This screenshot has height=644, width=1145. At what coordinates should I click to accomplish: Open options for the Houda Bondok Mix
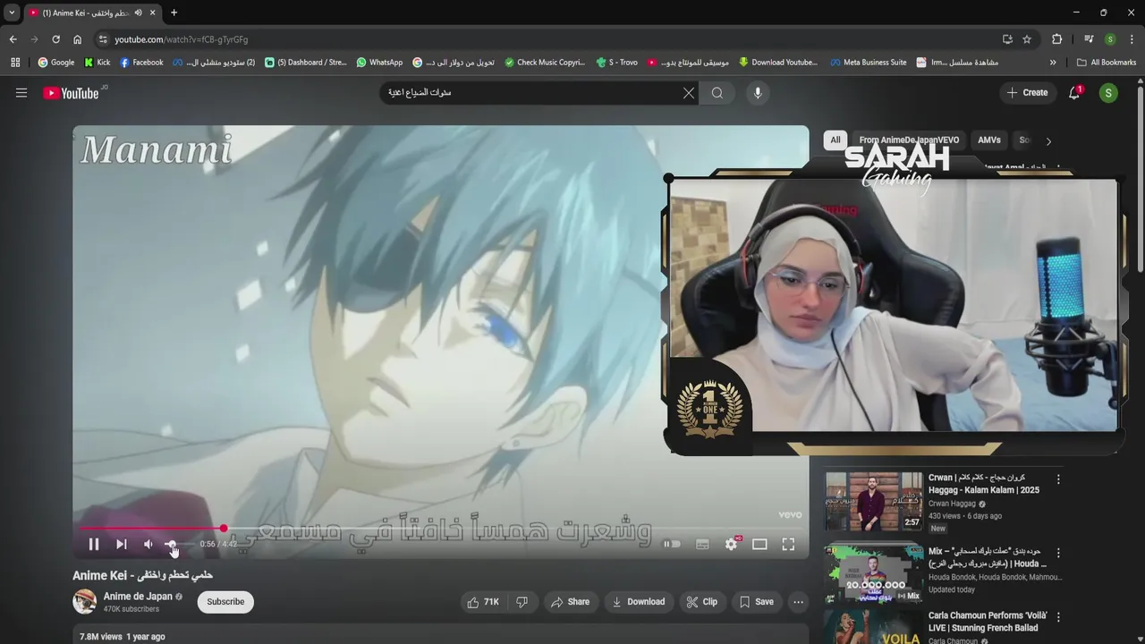1058,553
